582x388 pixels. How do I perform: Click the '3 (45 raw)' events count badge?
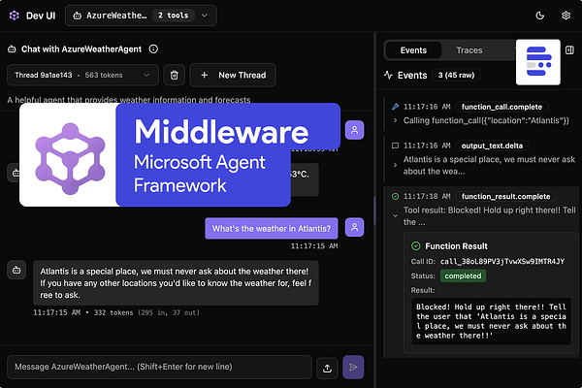[x=456, y=75]
